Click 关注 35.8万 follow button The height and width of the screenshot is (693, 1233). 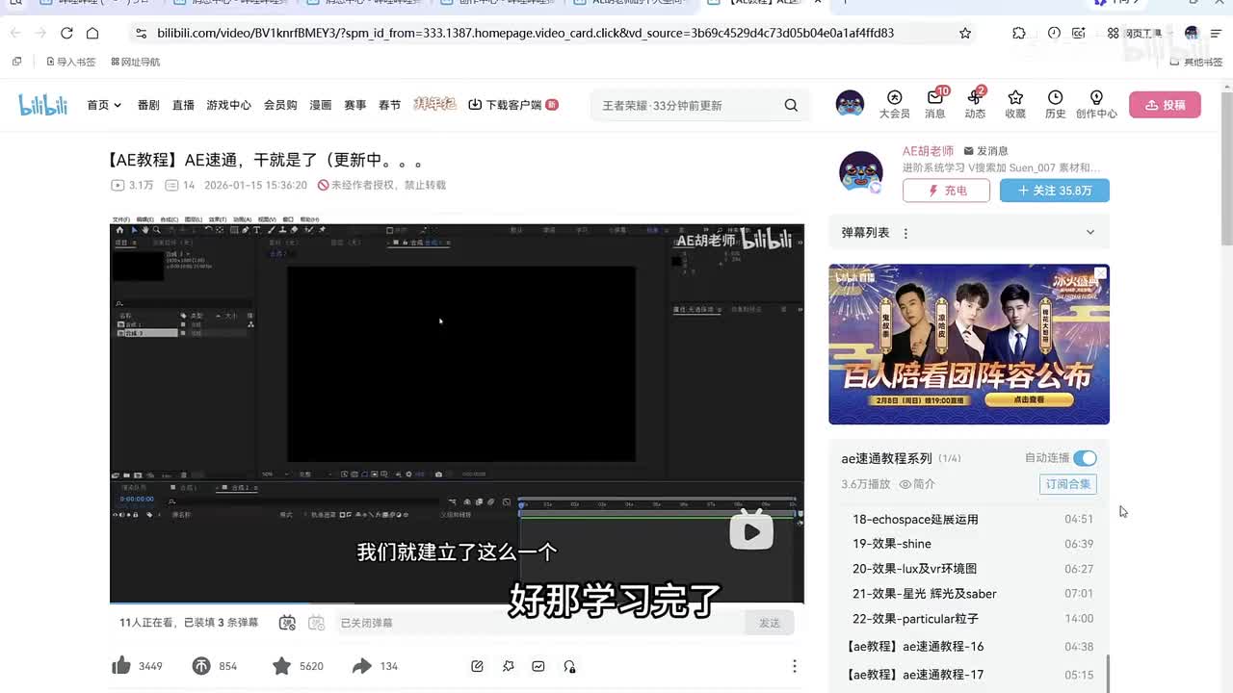1055,191
